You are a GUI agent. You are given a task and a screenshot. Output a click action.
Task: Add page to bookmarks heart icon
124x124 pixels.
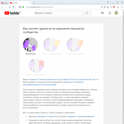coord(114,7)
